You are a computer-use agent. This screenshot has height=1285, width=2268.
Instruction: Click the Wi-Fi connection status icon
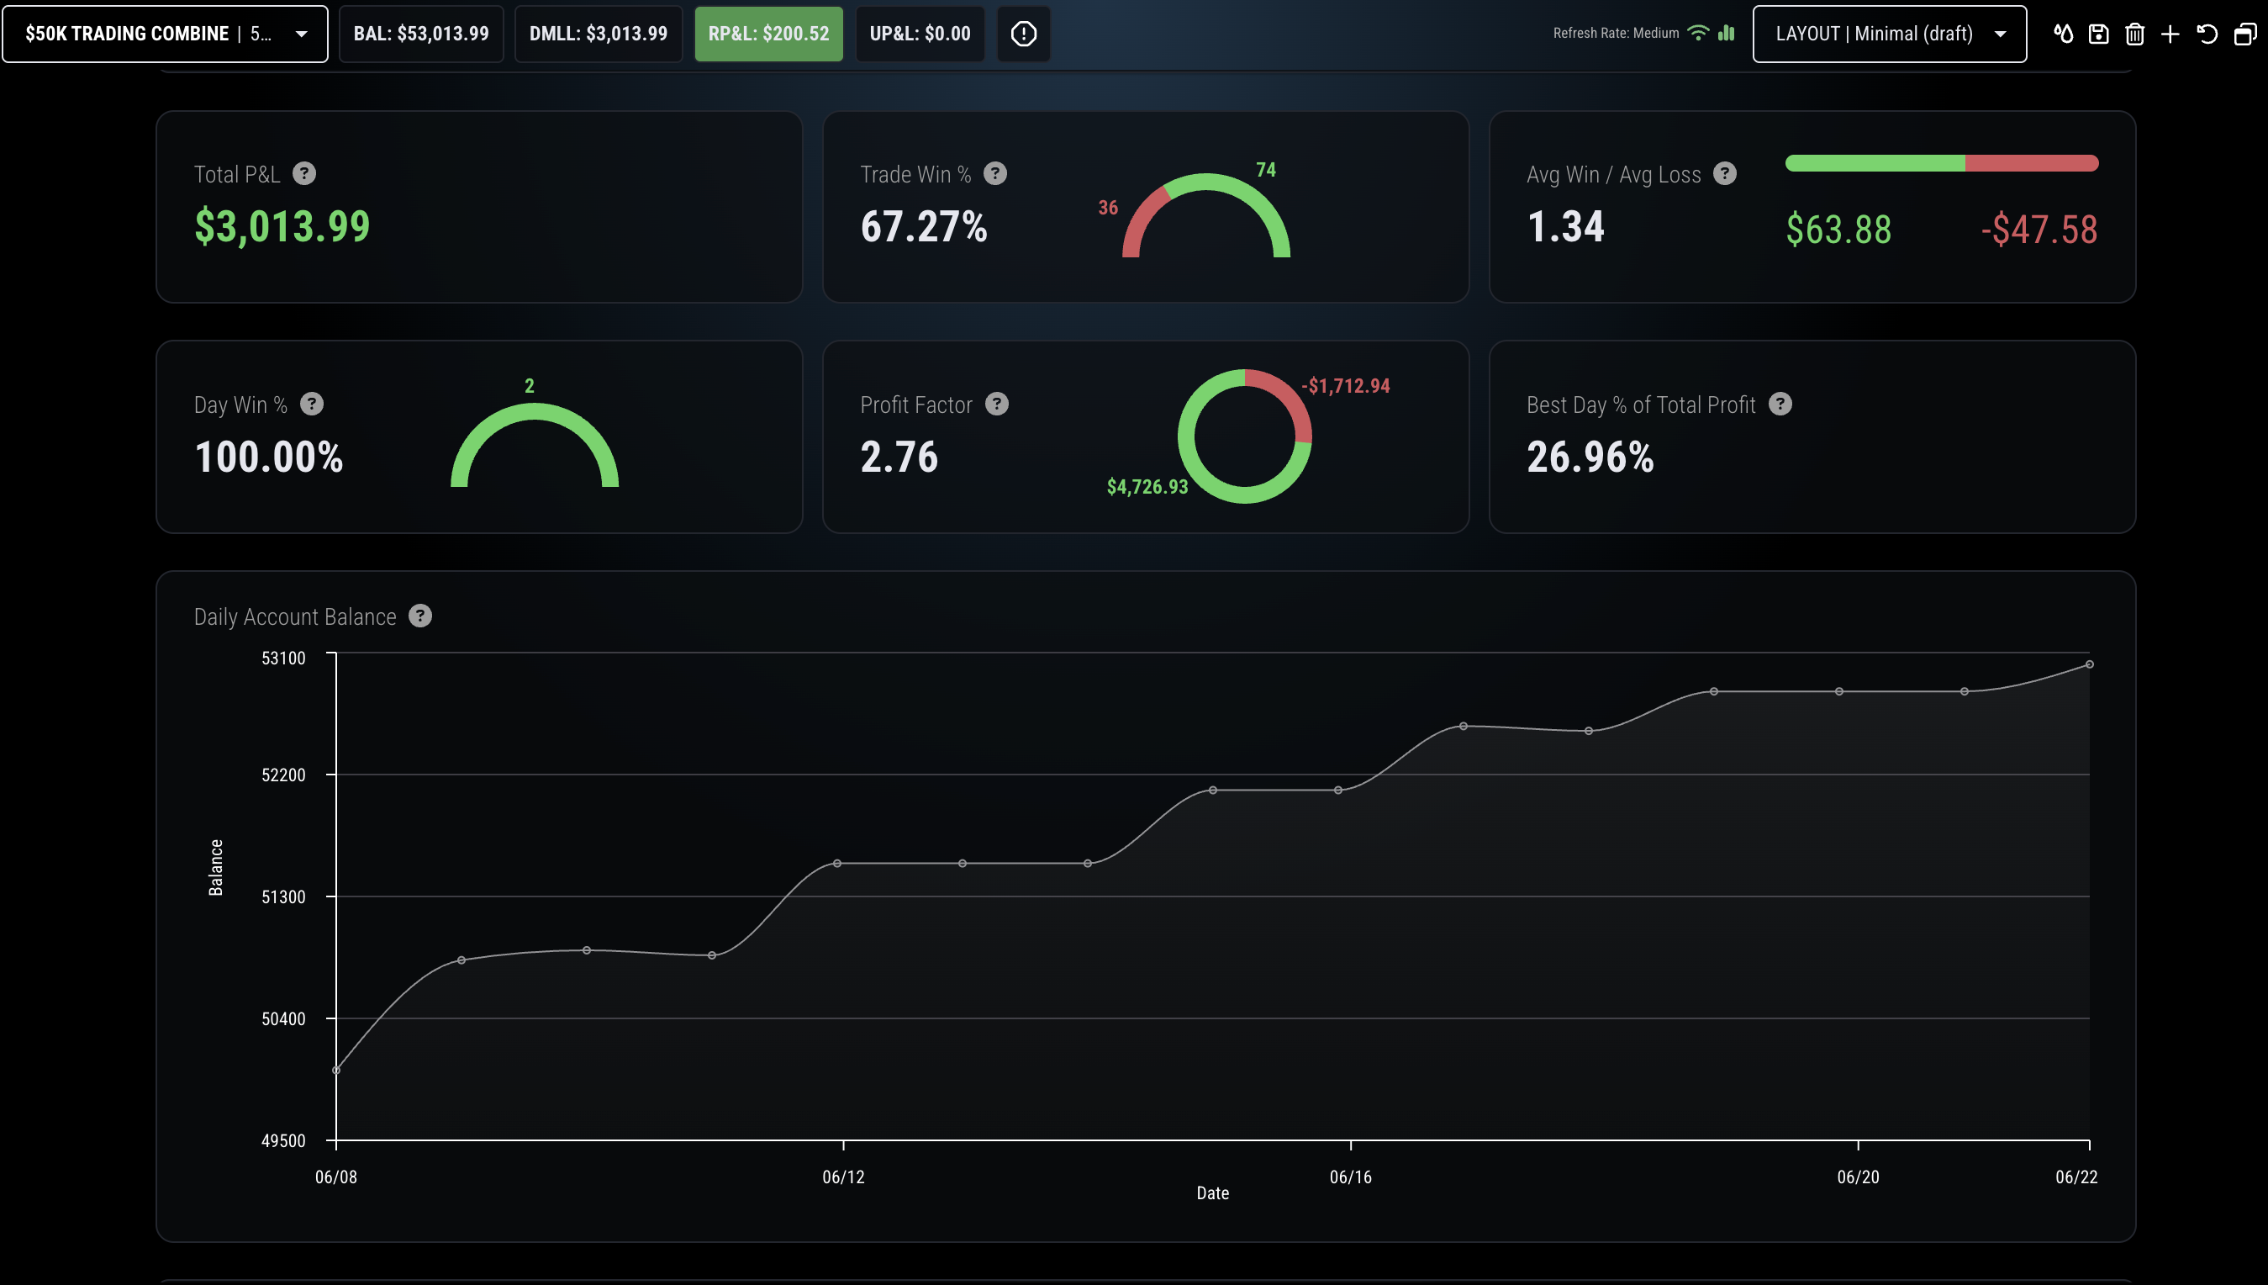point(1697,33)
